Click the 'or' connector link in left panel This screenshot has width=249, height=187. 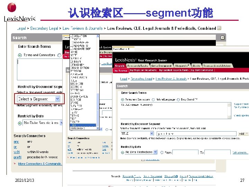(15, 147)
